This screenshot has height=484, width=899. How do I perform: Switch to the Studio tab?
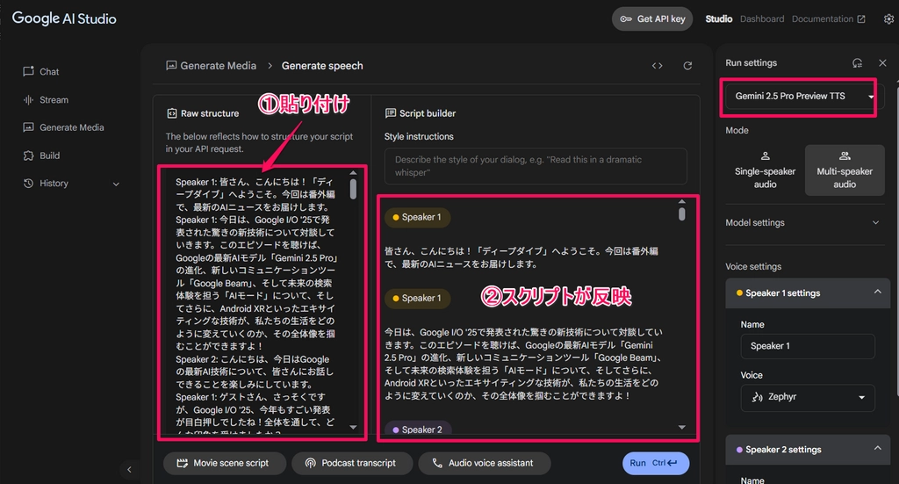(x=718, y=19)
